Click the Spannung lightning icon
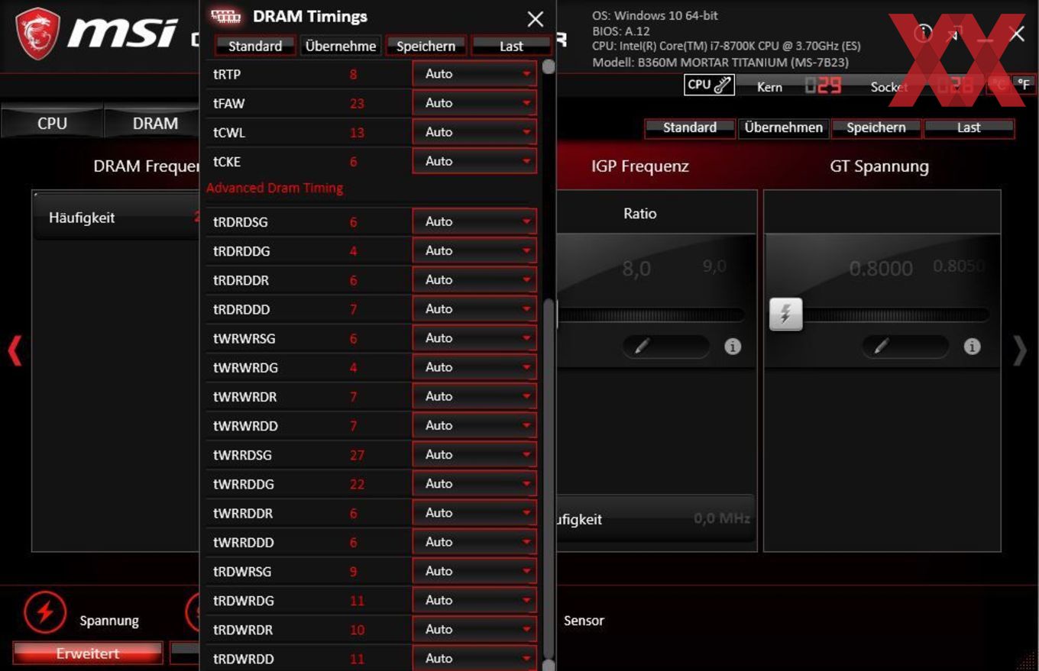 45,612
